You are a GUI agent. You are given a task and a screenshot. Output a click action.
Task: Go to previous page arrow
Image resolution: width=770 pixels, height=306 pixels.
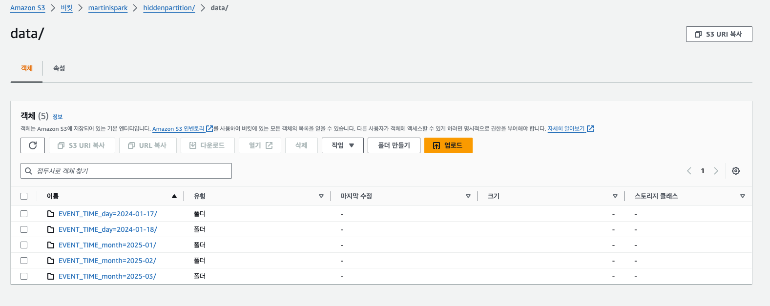[689, 171]
